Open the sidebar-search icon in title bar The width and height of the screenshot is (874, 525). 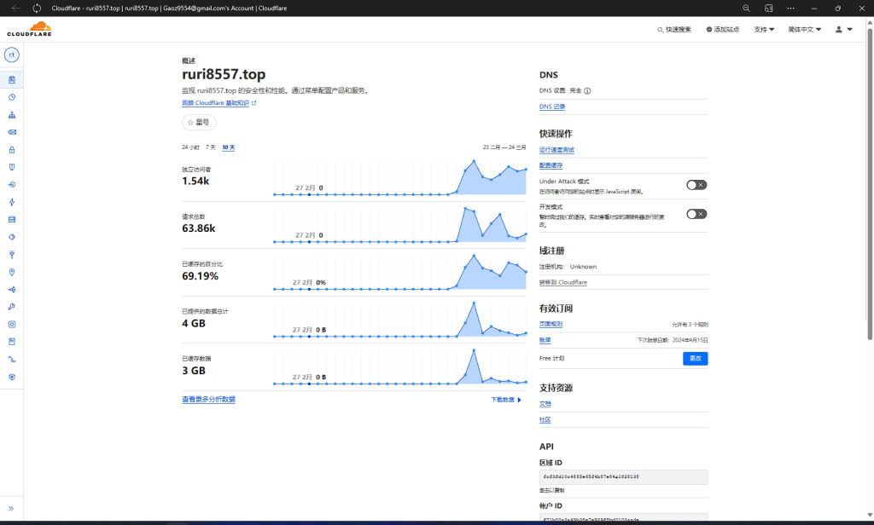[769, 8]
